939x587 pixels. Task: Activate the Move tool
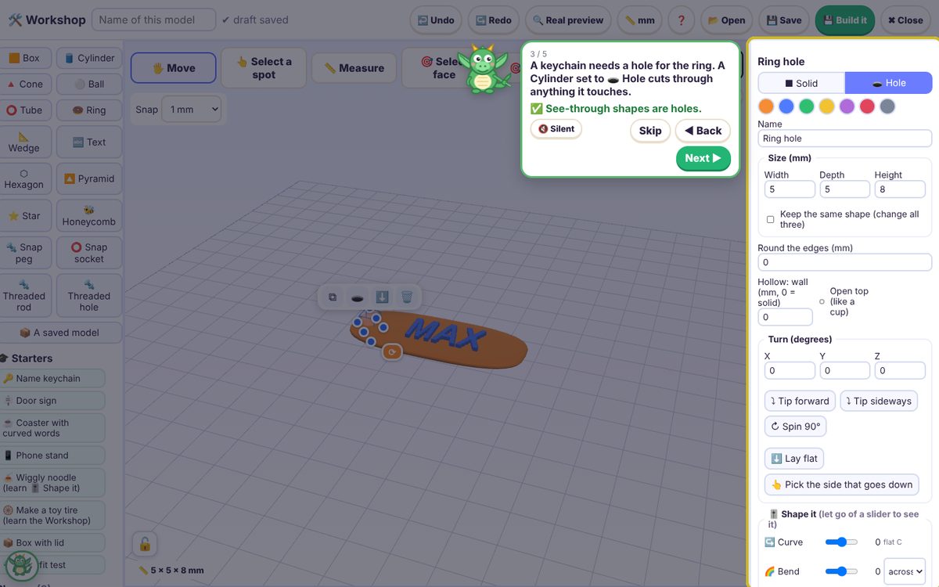tap(173, 68)
